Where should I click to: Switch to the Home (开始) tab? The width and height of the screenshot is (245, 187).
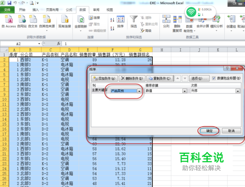pyautogui.click(x=22, y=10)
